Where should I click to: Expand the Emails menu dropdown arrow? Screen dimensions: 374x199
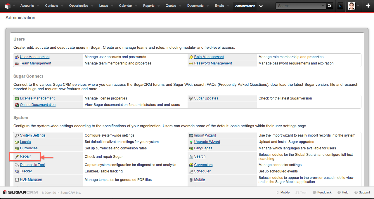[x=229, y=6]
